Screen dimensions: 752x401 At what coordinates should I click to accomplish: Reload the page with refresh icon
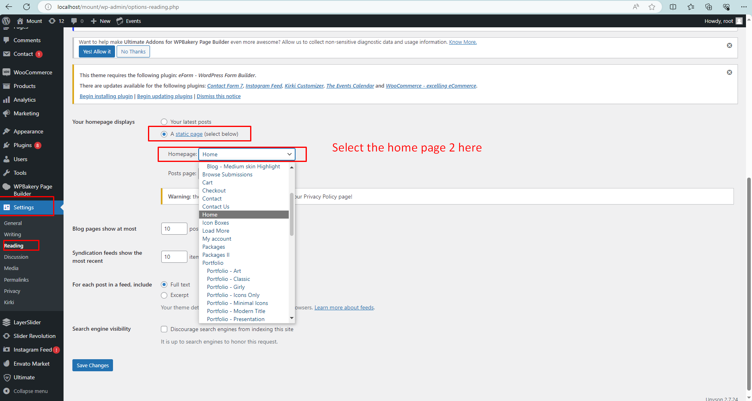[x=27, y=7]
